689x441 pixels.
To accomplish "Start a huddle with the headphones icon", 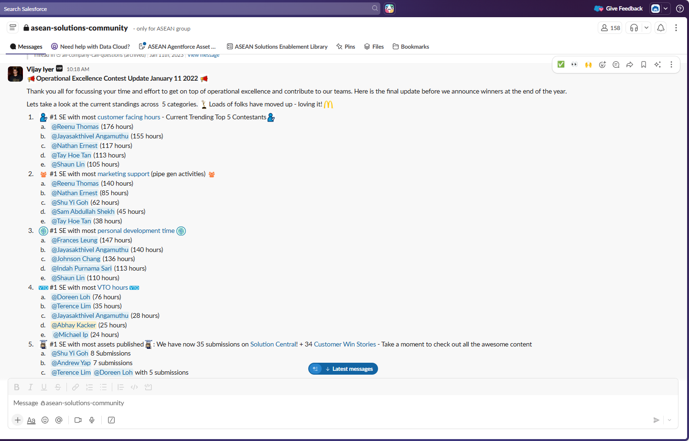I will [634, 28].
